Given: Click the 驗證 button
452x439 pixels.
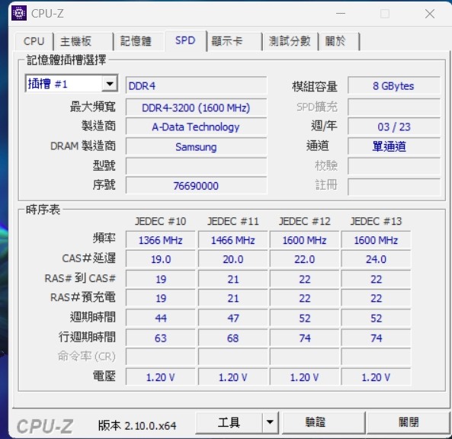Looking at the screenshot, I should coord(323,422).
